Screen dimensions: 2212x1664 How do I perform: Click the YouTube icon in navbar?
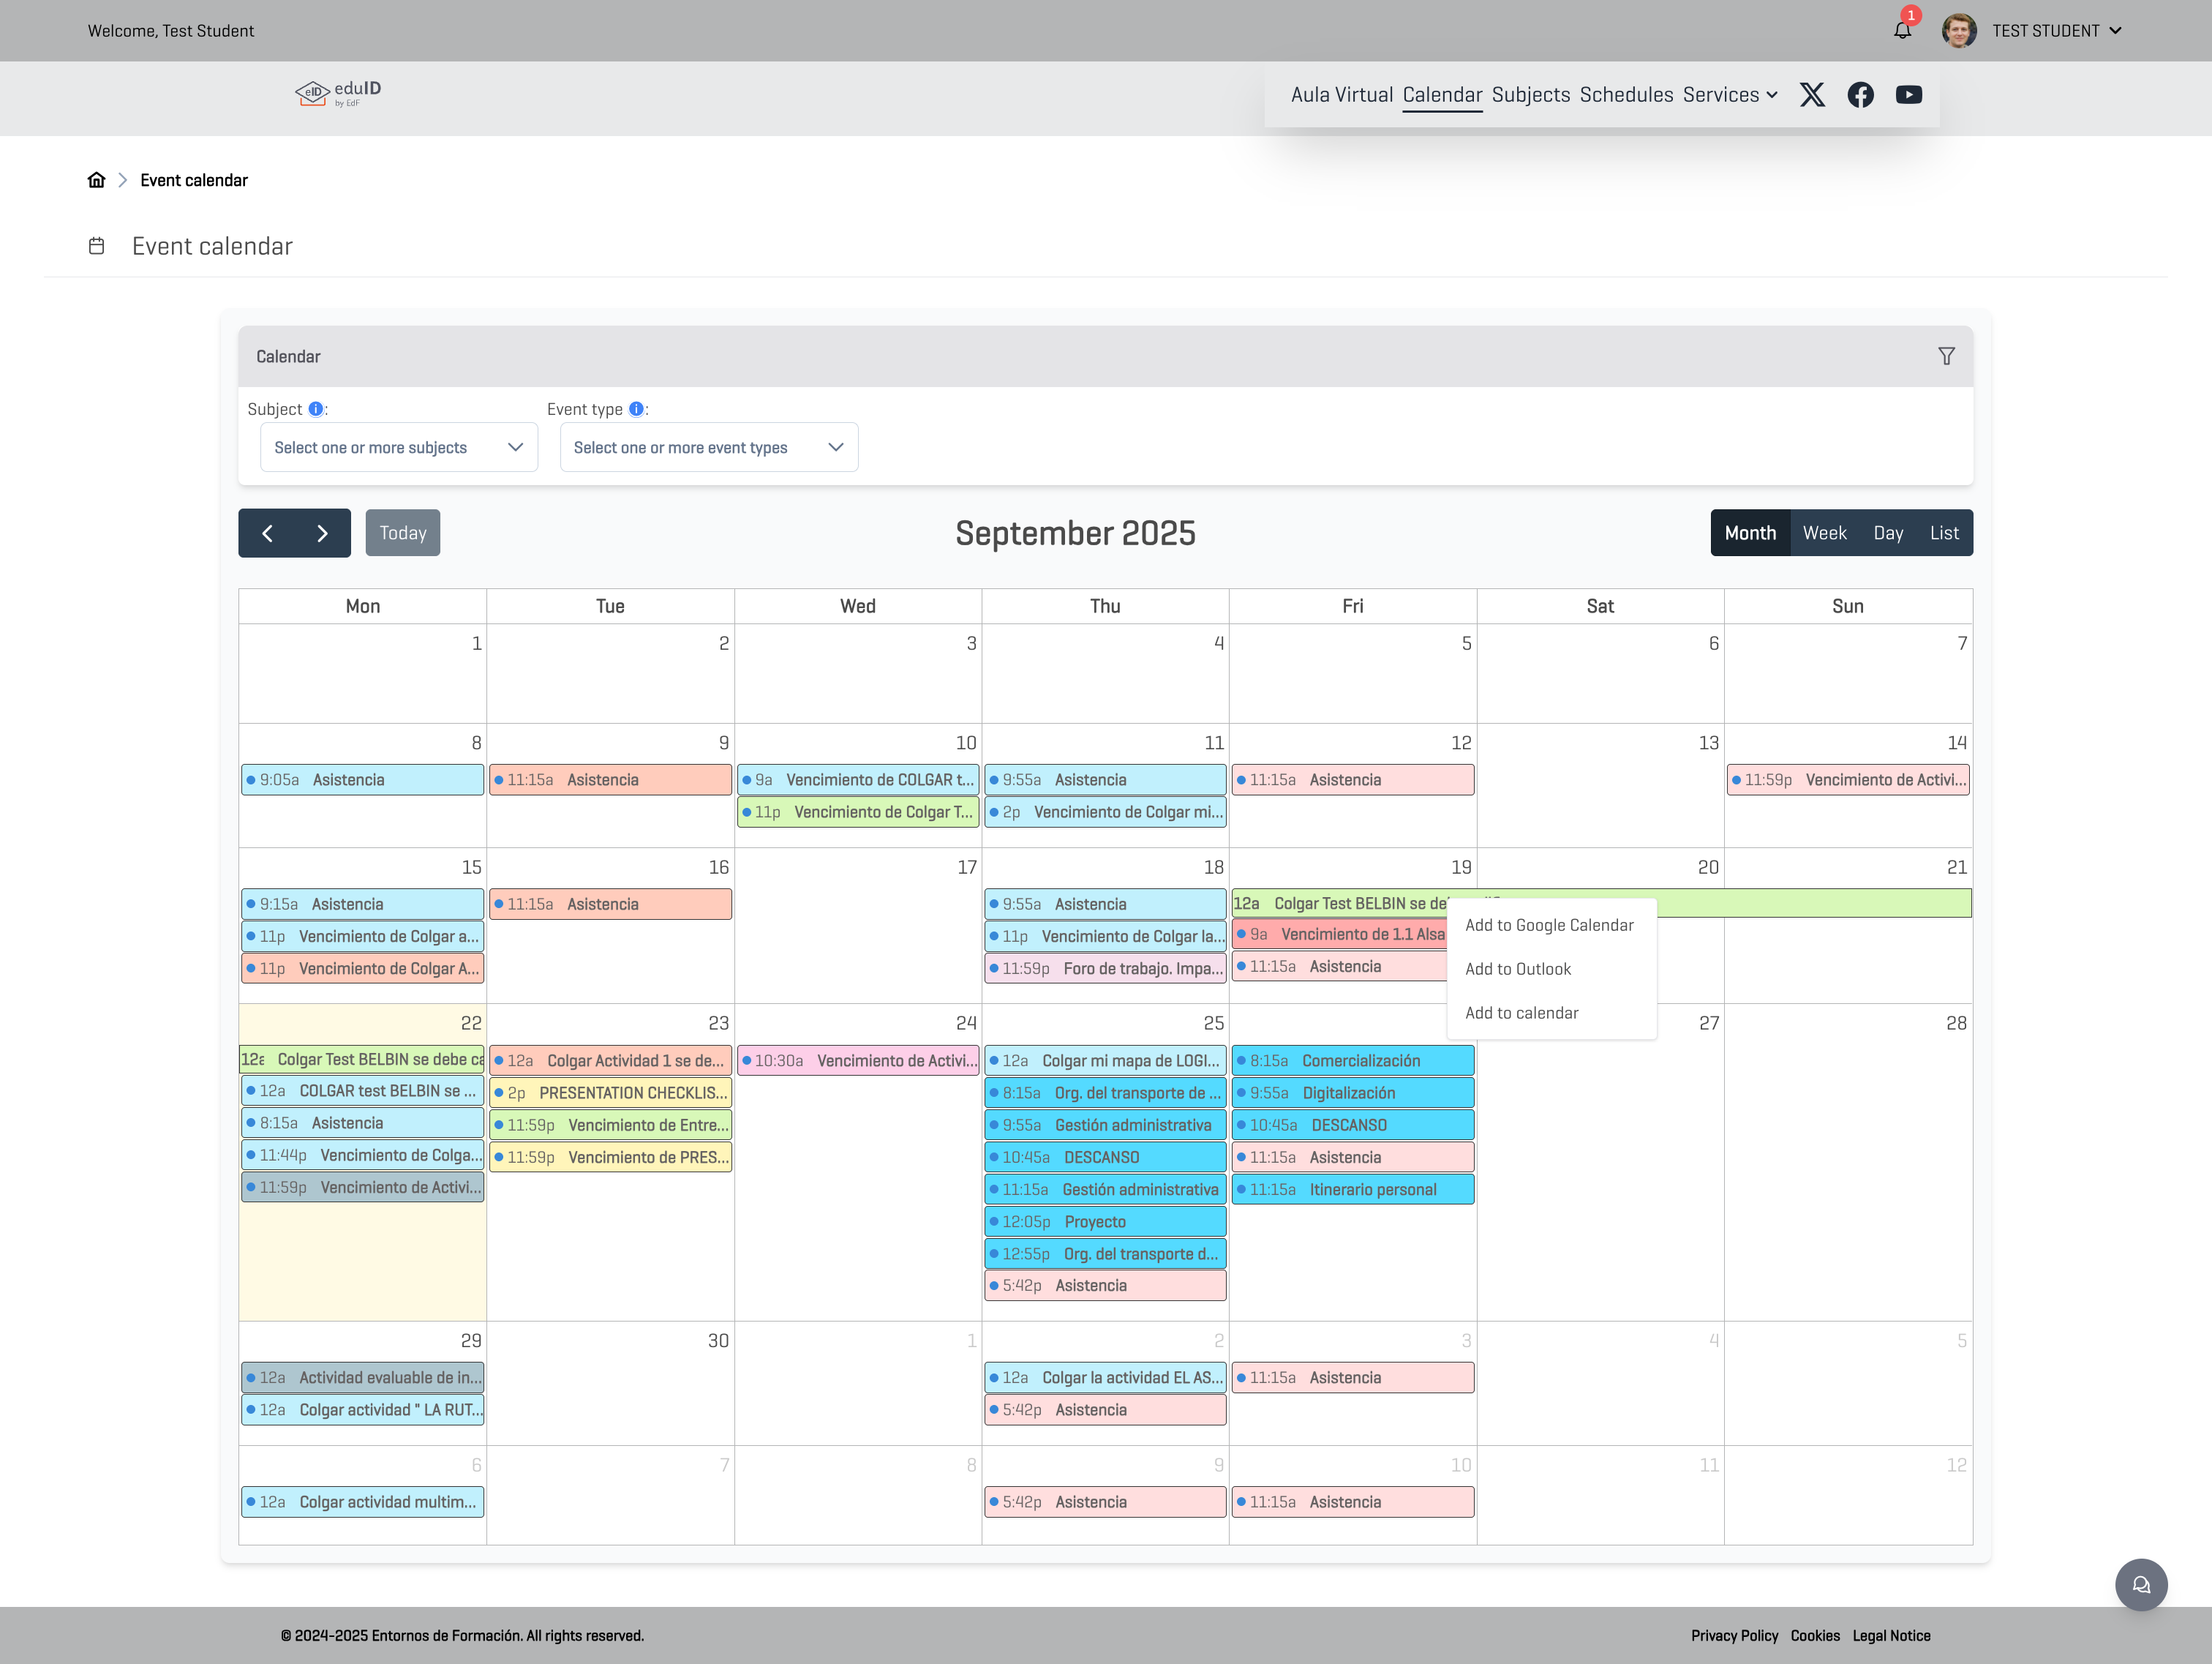(x=1908, y=94)
